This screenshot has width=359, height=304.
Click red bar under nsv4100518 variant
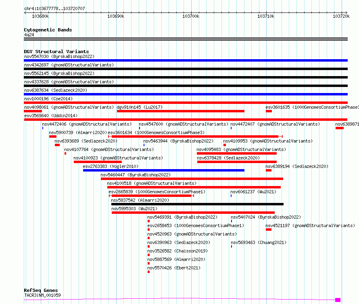[194, 187]
